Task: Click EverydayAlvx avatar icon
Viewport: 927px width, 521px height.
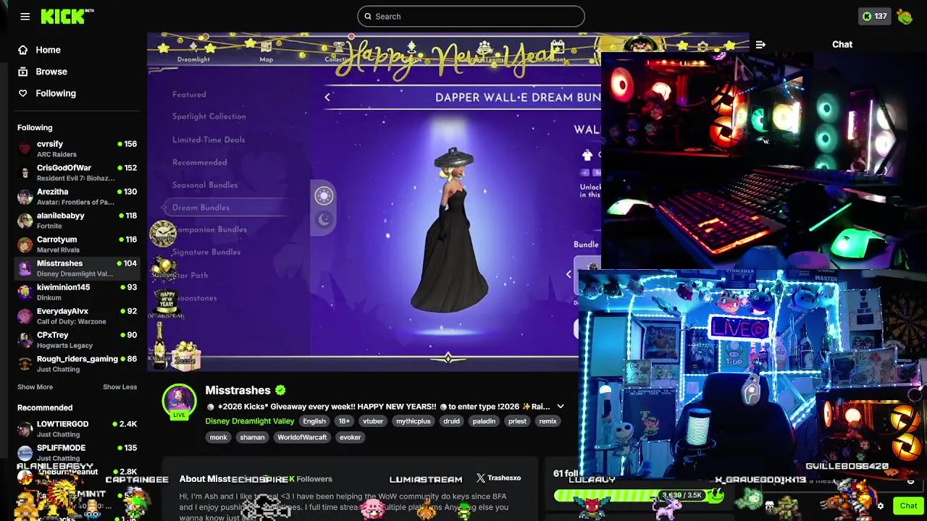Action: (x=25, y=316)
